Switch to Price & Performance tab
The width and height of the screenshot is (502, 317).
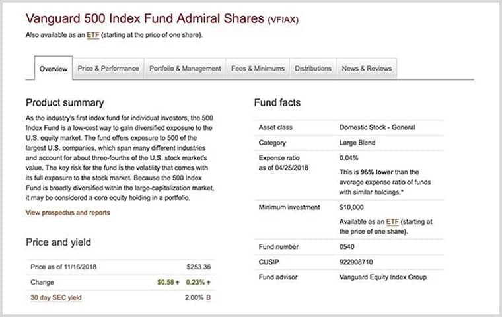coord(108,69)
